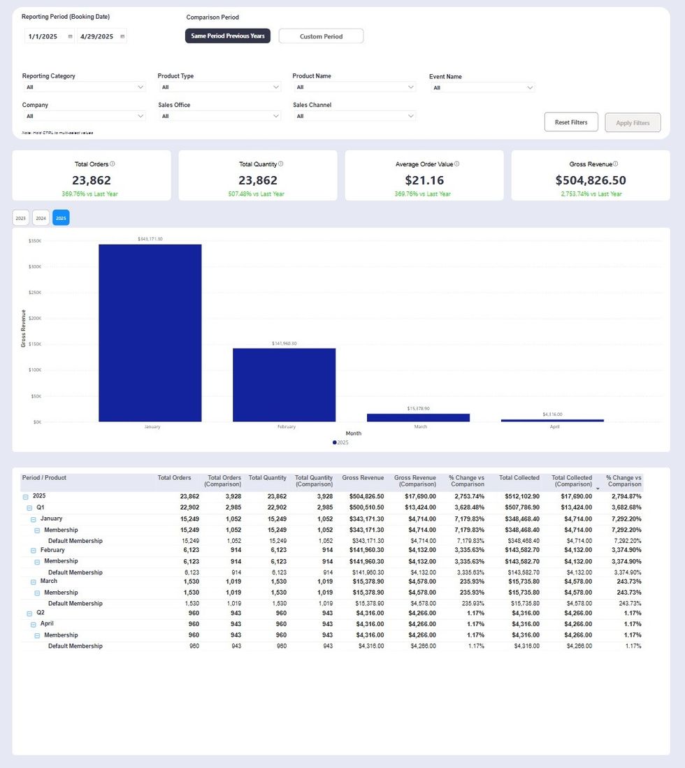Switch to the 2023 year tab

point(20,217)
